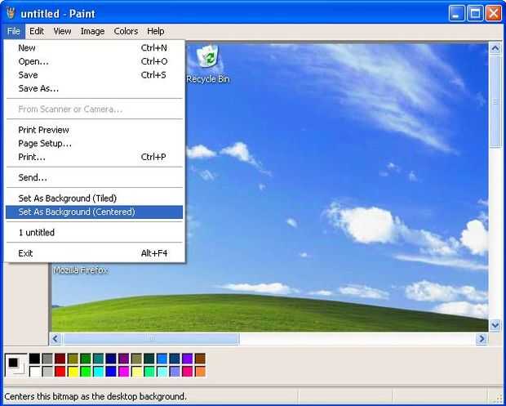
Task: Select Print Preview in the File menu
Action: 94,130
